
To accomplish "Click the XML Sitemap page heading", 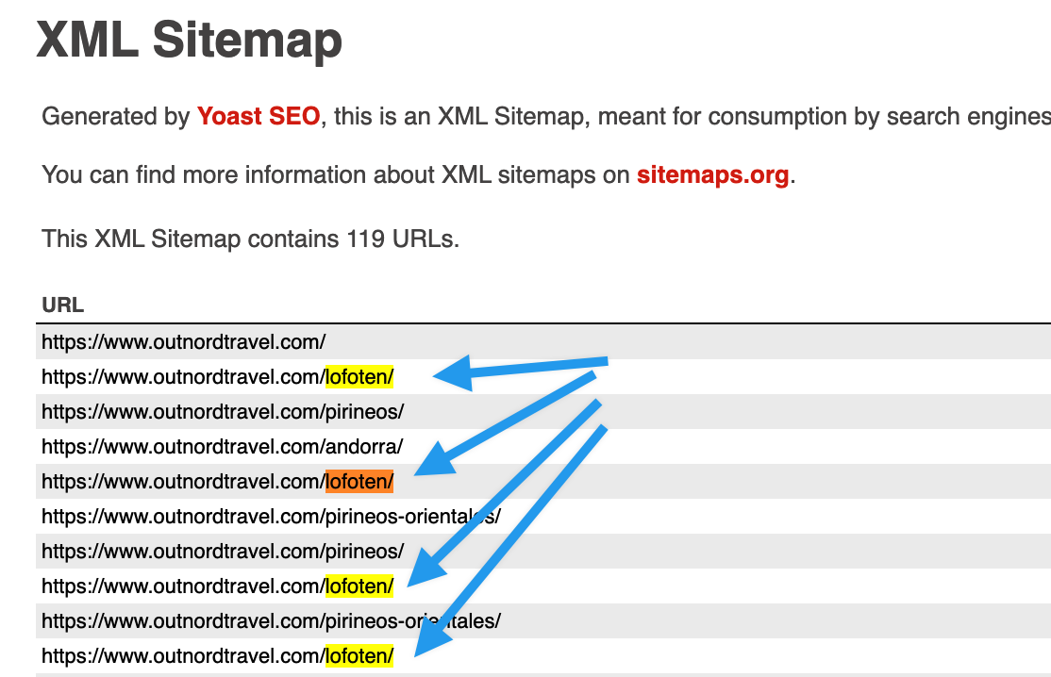I will point(189,41).
